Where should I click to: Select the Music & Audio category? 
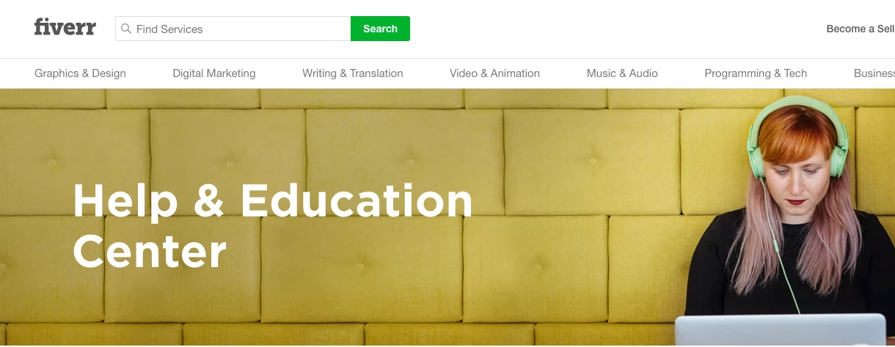coord(622,73)
